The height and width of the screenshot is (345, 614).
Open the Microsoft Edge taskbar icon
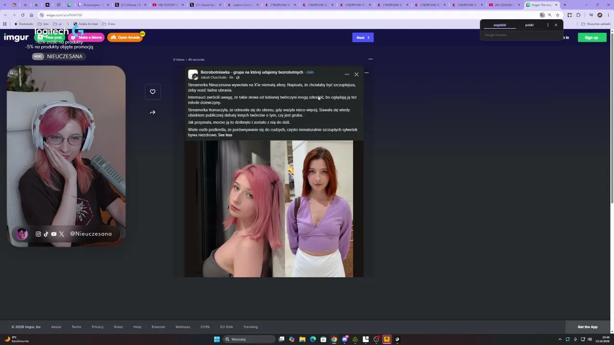313,339
